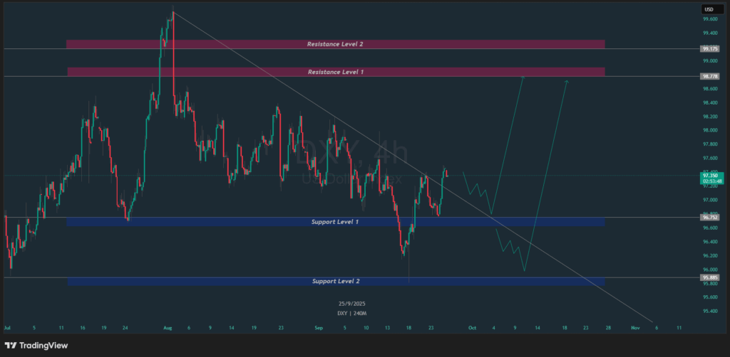Click the 95.885 price level label
Screen dimensions: 730x357
click(709, 277)
